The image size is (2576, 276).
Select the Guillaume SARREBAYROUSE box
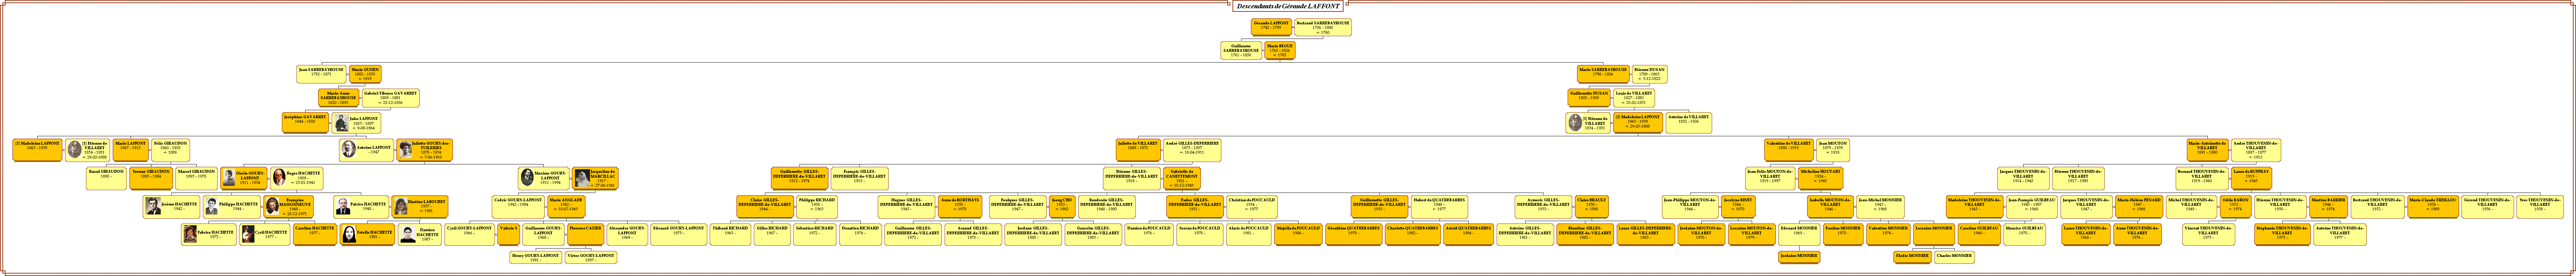tap(1241, 50)
